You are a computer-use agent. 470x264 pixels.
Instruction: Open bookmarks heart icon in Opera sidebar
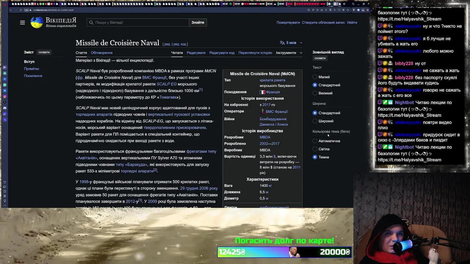[x=5, y=182]
